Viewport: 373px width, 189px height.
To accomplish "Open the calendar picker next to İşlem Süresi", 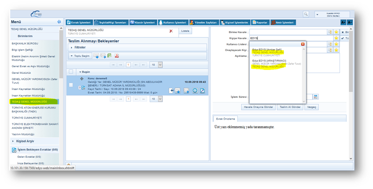I will click(315, 97).
